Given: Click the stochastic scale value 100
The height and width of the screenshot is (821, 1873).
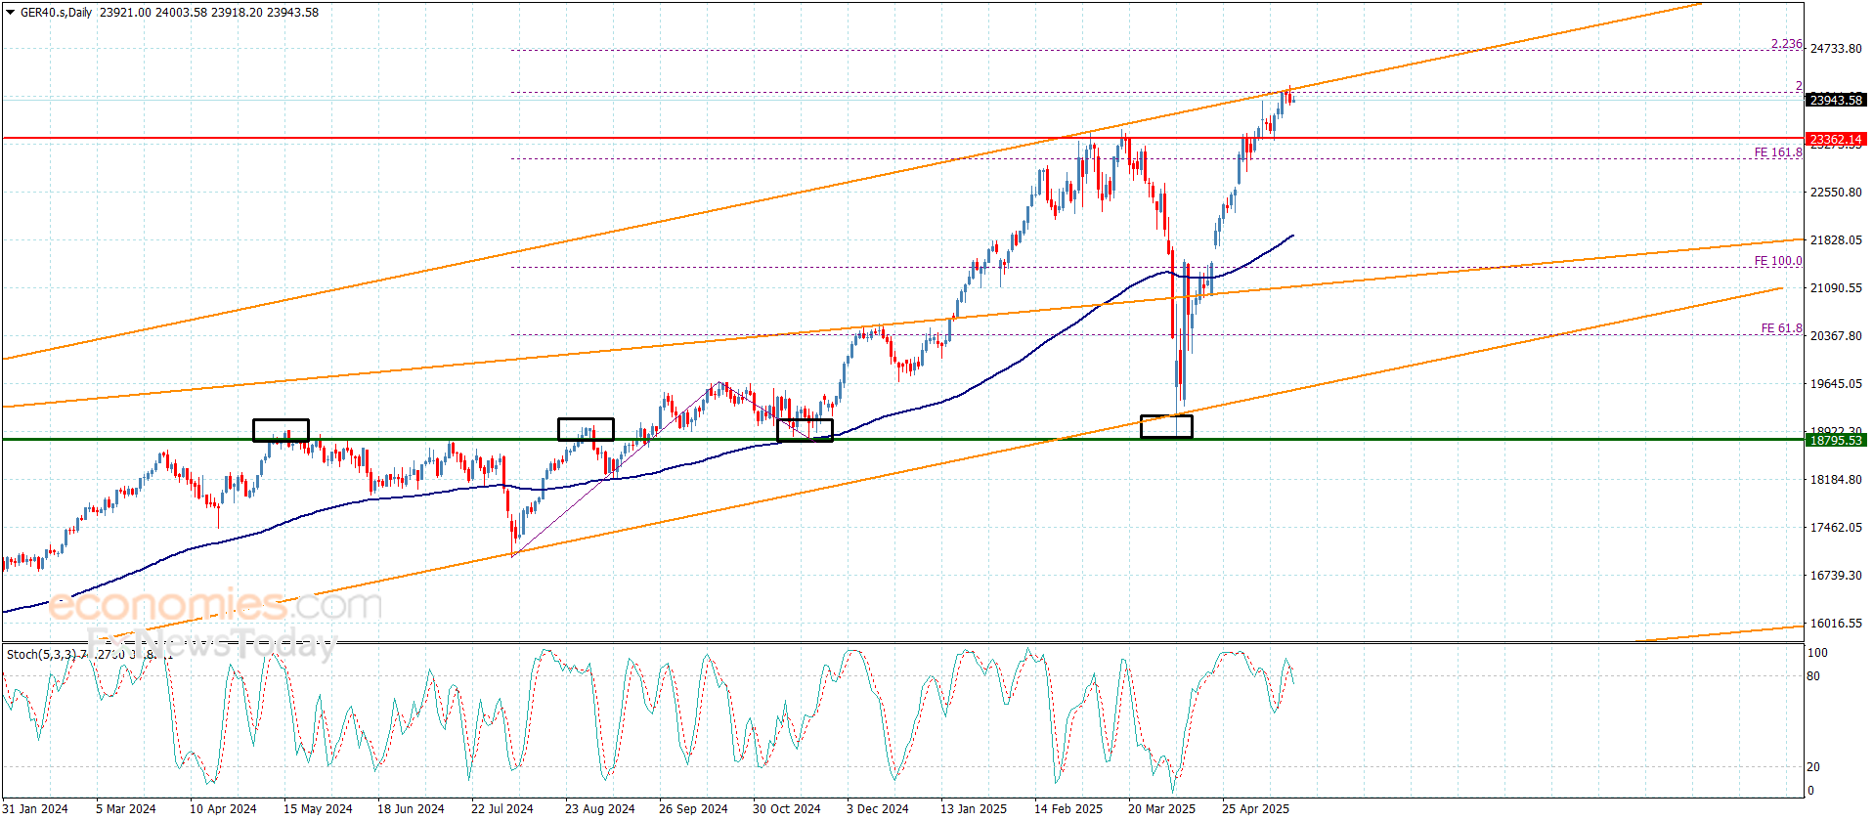Looking at the screenshot, I should tap(1816, 653).
